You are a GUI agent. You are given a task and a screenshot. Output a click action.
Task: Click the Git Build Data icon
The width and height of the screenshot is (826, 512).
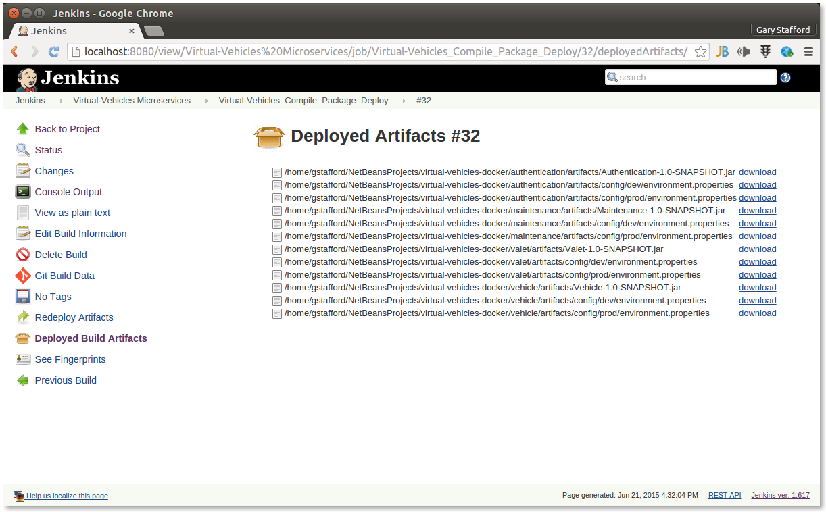[x=23, y=276]
